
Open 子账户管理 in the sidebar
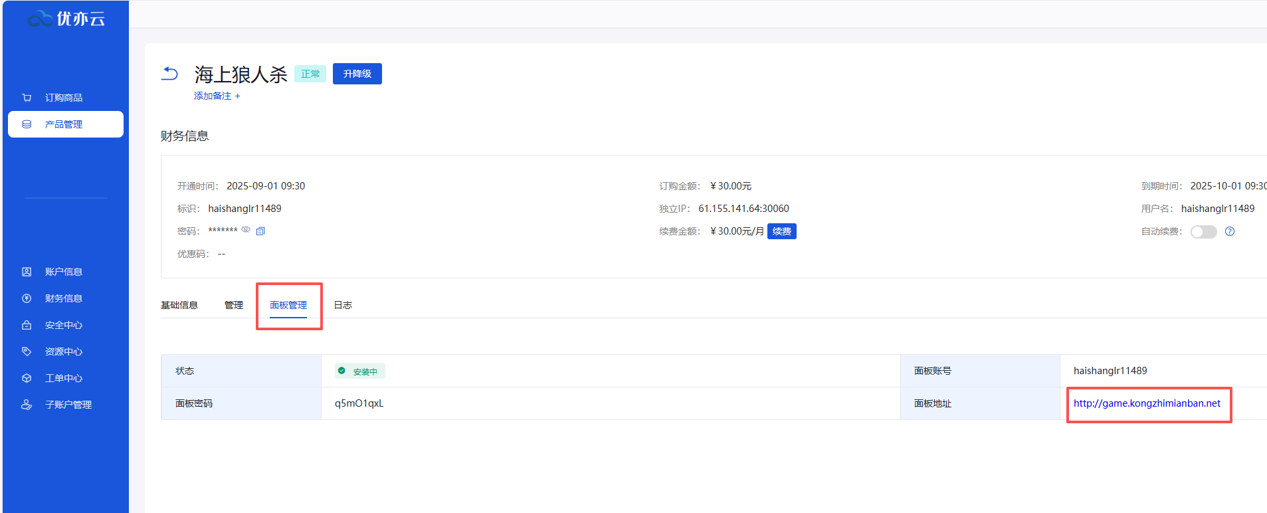point(68,405)
